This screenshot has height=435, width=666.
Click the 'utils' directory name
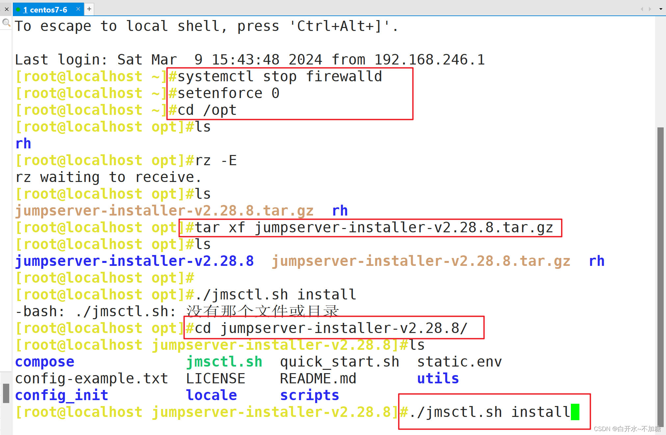438,379
